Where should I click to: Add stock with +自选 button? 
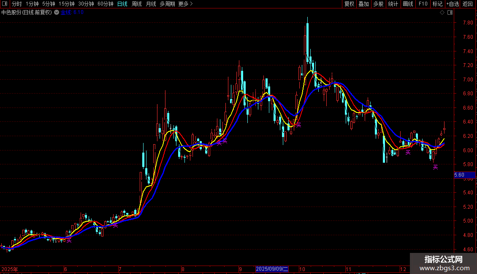[x=453, y=4]
